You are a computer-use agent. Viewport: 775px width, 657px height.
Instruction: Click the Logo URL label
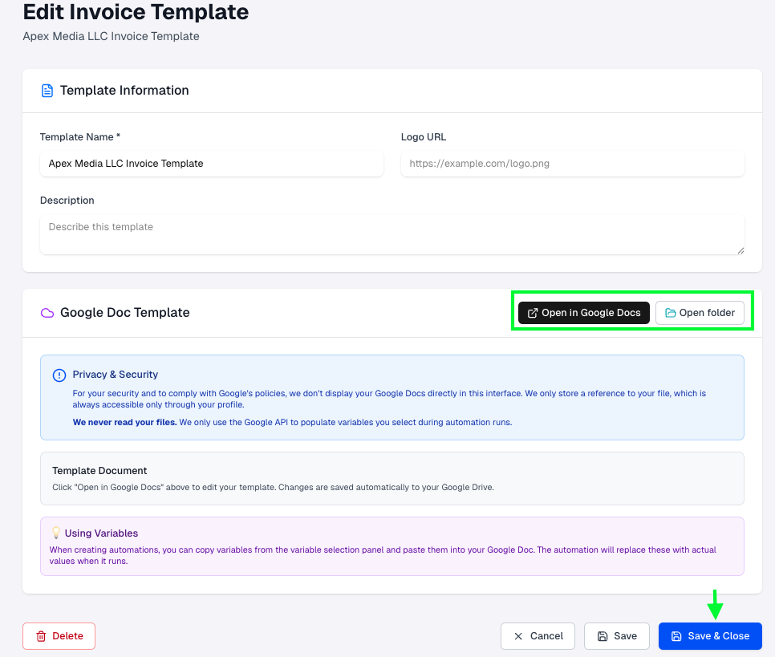(424, 137)
